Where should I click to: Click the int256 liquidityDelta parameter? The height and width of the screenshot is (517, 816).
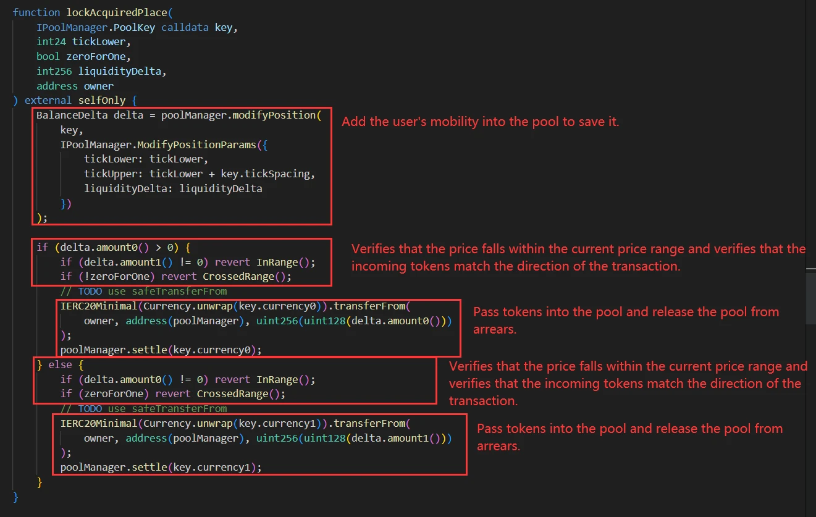[101, 71]
